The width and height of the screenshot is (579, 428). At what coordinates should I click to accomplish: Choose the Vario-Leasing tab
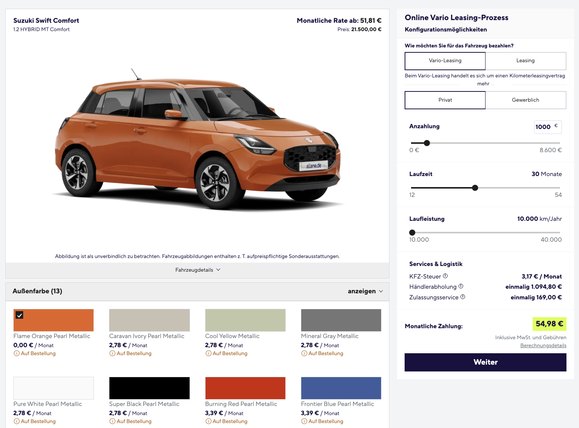[x=445, y=61]
